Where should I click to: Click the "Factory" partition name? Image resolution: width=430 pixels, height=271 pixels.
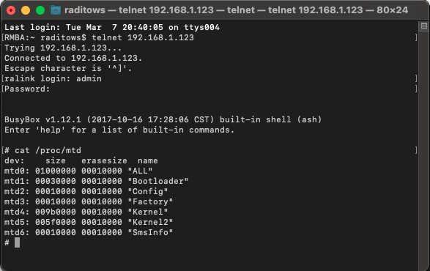[151, 202]
